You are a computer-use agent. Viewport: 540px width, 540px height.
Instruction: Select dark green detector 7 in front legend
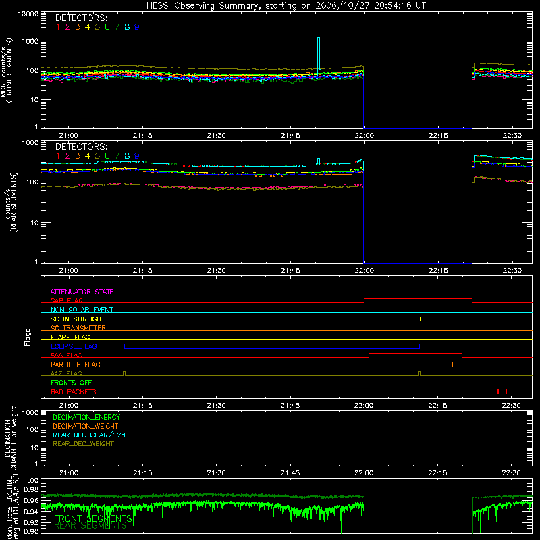point(117,27)
